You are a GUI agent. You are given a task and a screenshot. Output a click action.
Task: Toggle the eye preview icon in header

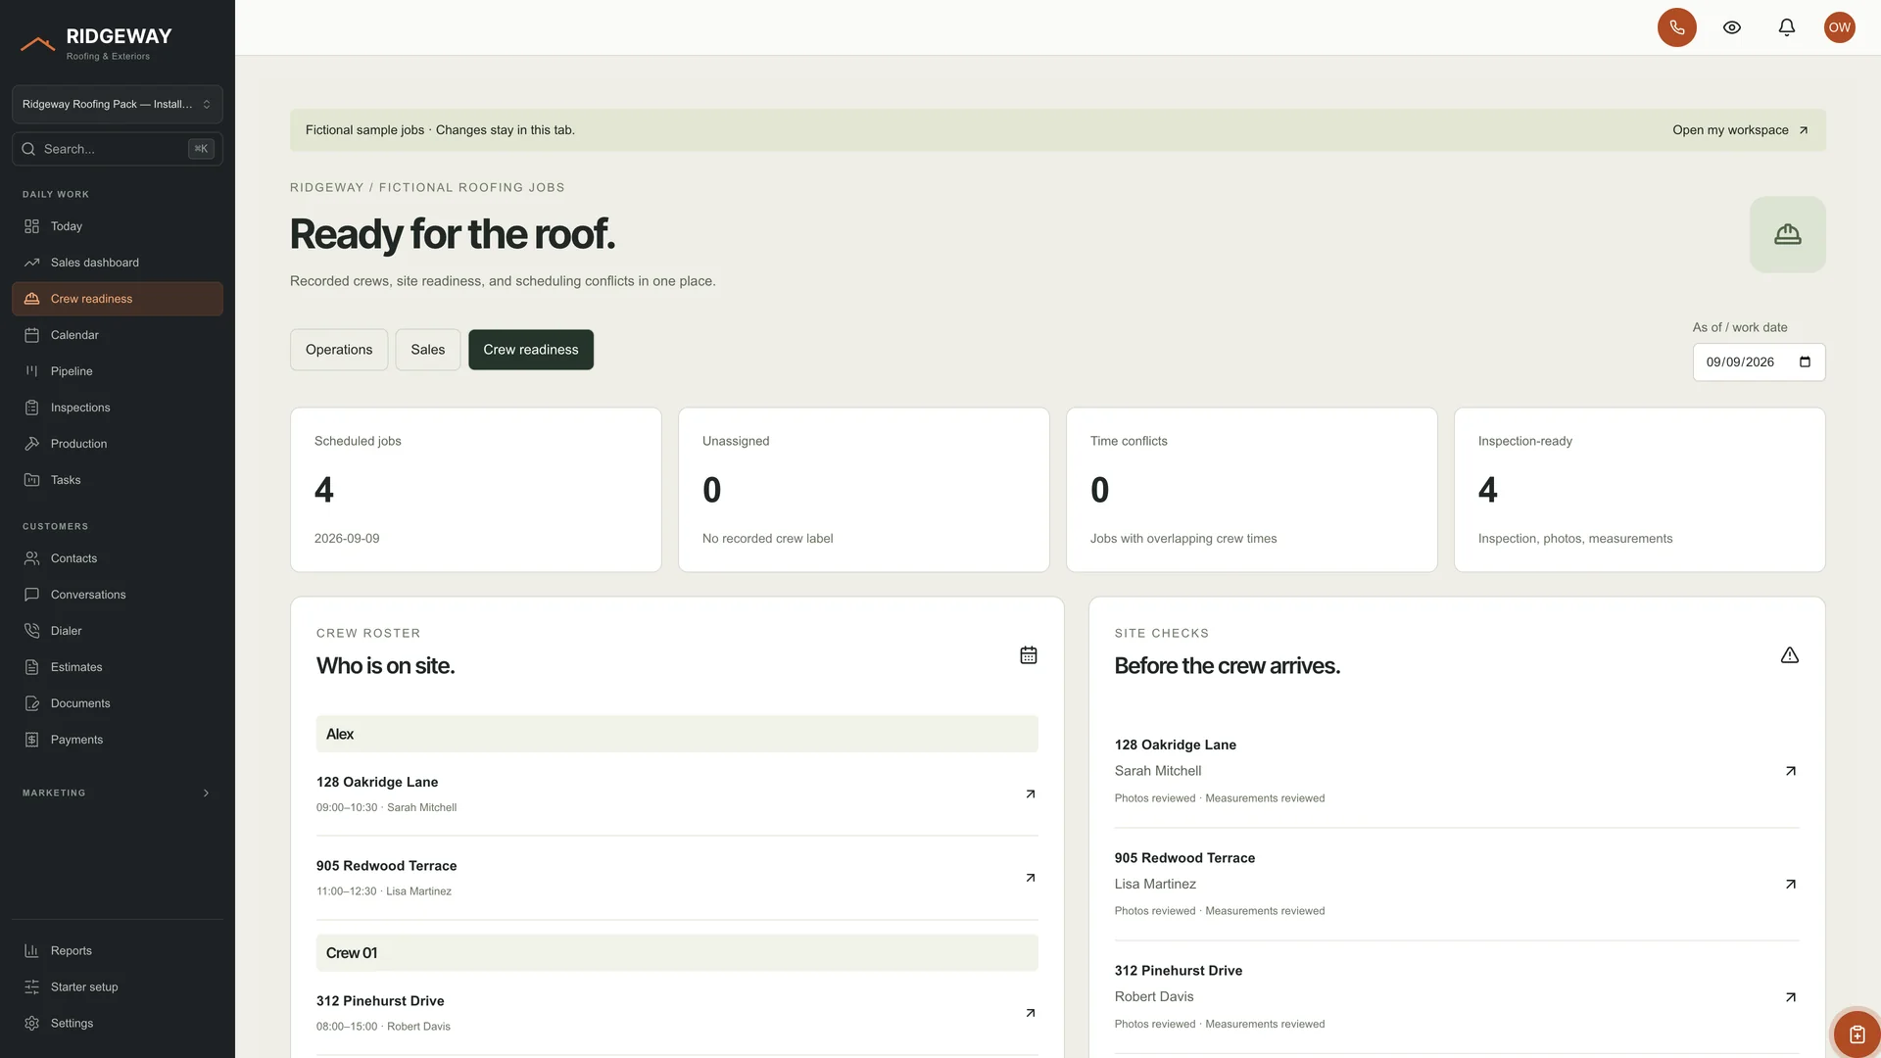pos(1731,27)
